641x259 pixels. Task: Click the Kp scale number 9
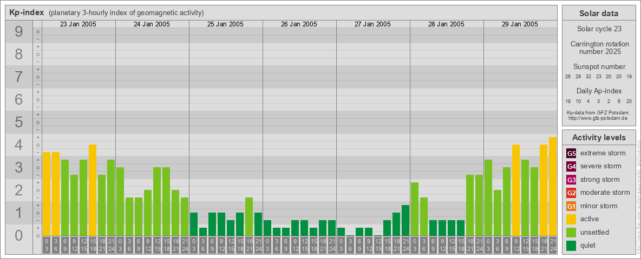pyautogui.click(x=18, y=32)
